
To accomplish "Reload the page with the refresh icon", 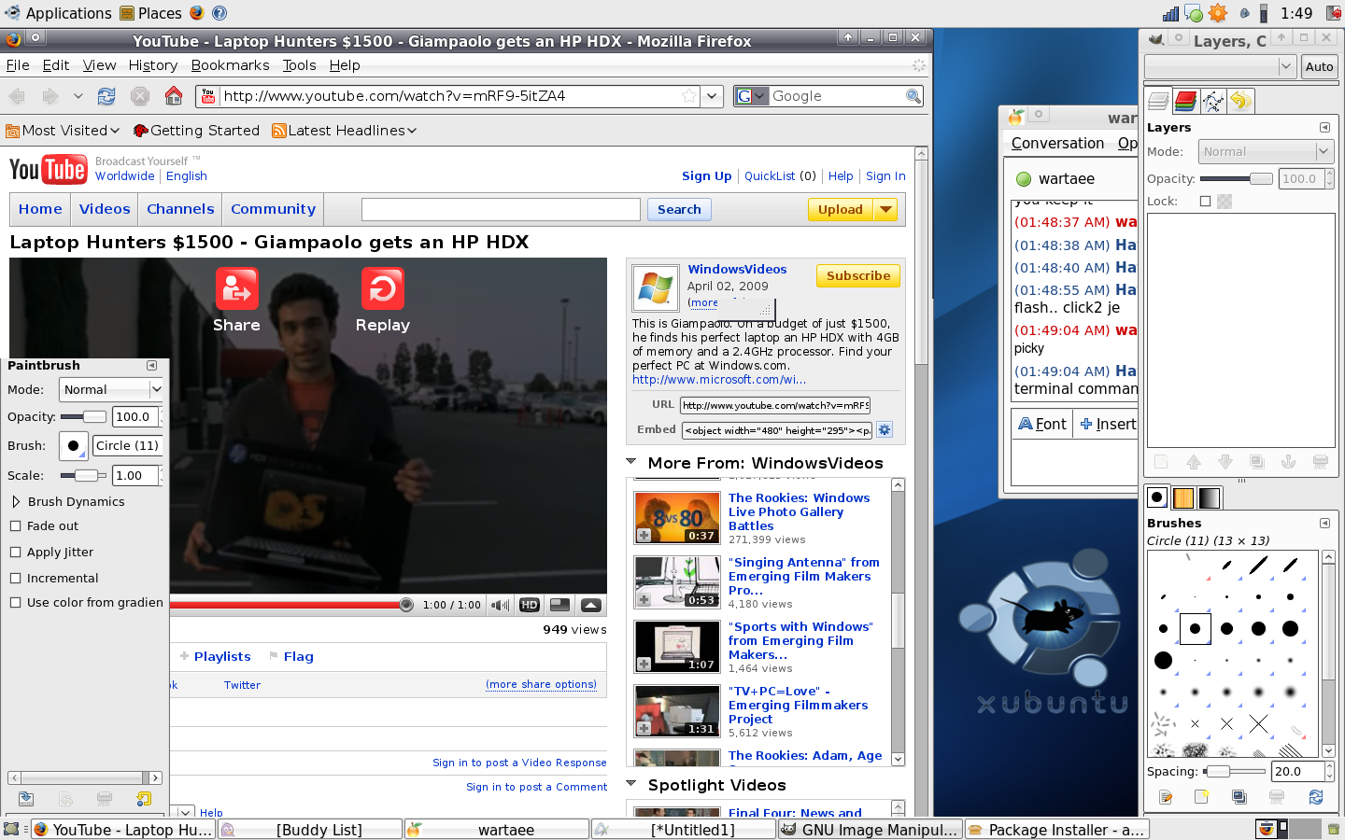I will click(106, 96).
